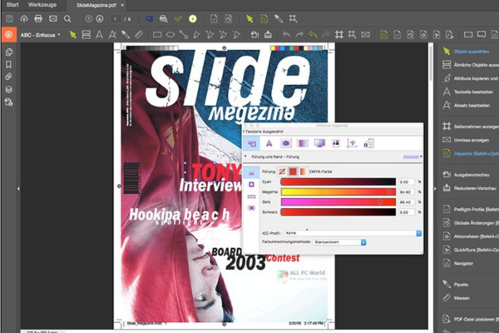Viewport: 499px width, 333px height.
Task: Select gradient fill option
Action: (303, 171)
